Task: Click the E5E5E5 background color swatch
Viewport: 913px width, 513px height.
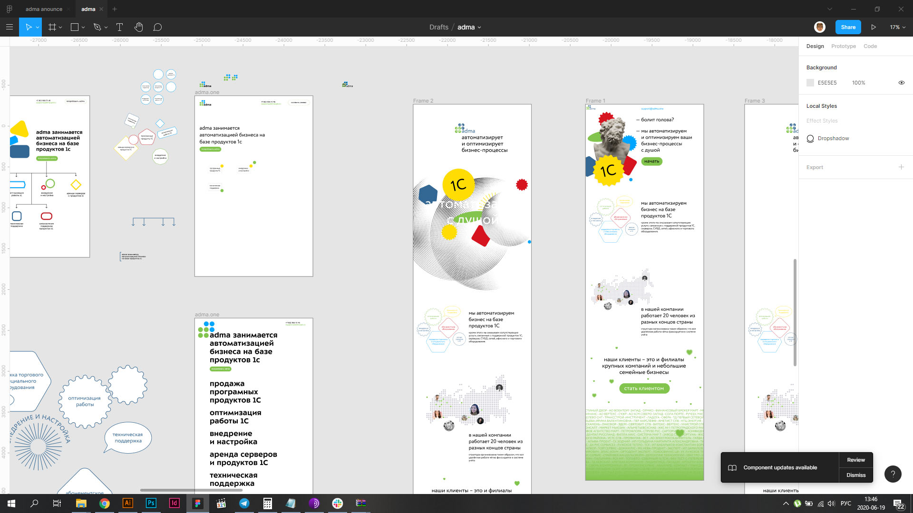Action: 810,83
